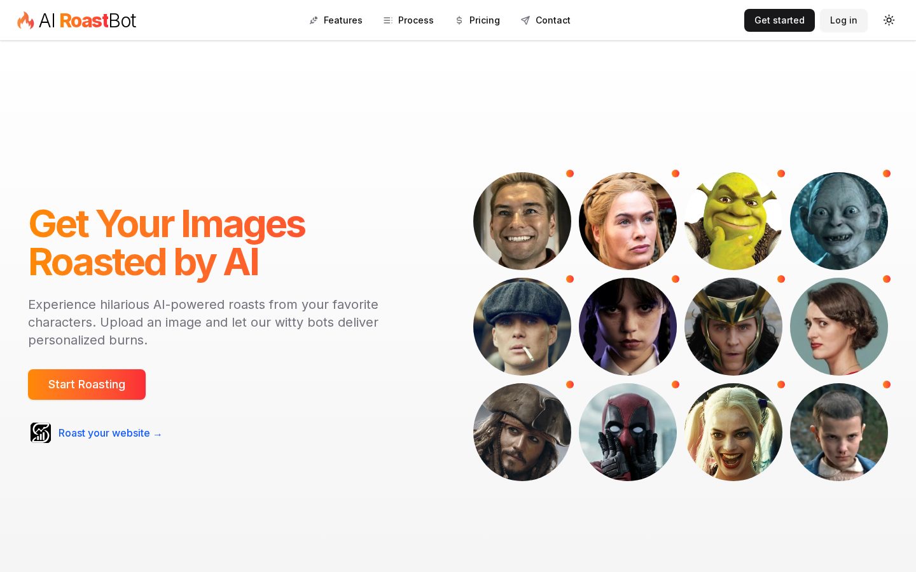Choose the red masked character avatar

click(628, 432)
